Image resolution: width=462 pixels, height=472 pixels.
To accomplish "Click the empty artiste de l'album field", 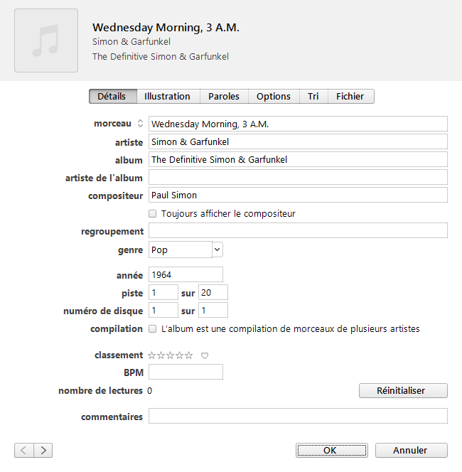I will pos(298,177).
